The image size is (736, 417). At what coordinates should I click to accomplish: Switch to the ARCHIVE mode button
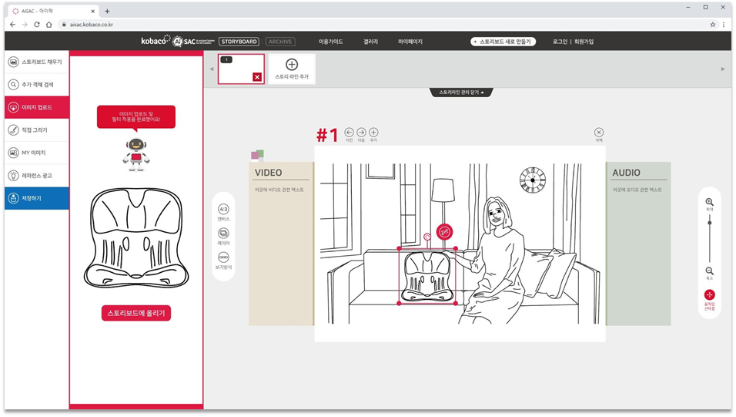[x=279, y=42]
